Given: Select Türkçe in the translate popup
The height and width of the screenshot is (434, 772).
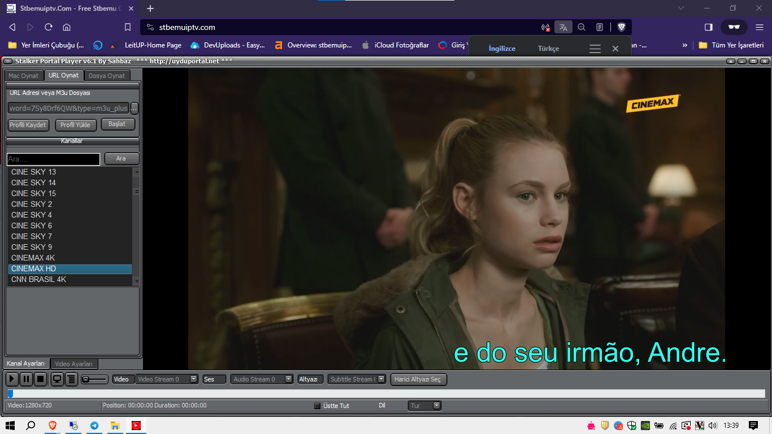Looking at the screenshot, I should pos(548,49).
